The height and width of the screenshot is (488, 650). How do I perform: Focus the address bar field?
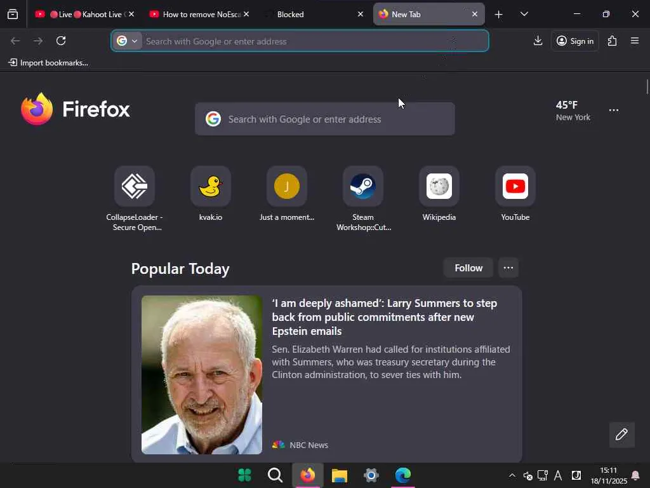click(300, 41)
